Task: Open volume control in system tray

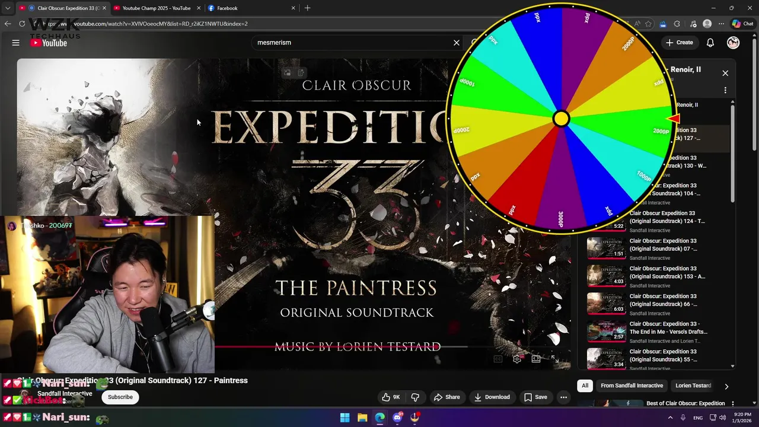Action: point(722,418)
